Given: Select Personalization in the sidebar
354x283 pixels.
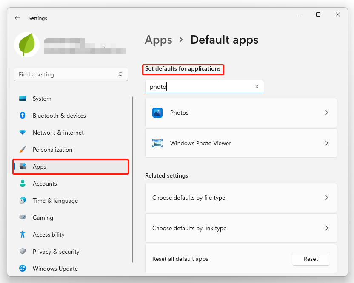Looking at the screenshot, I should click(x=71, y=150).
